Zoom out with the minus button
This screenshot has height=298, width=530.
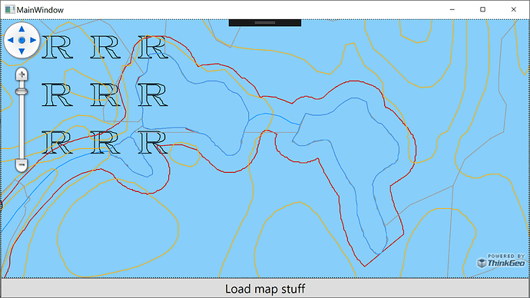[22, 165]
